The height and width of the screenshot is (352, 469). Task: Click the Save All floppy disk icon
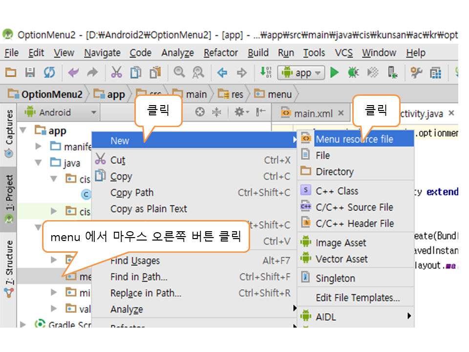(x=30, y=73)
